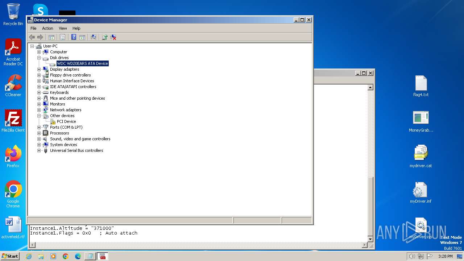Open the File menu in Device Manager
464x261 pixels.
pyautogui.click(x=33, y=28)
